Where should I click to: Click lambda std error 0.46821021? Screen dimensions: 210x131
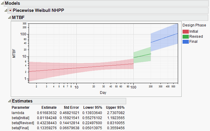point(70,113)
